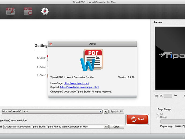Go to first page in Preview controls
Viewport: 185px width, 139px height.
point(156,96)
